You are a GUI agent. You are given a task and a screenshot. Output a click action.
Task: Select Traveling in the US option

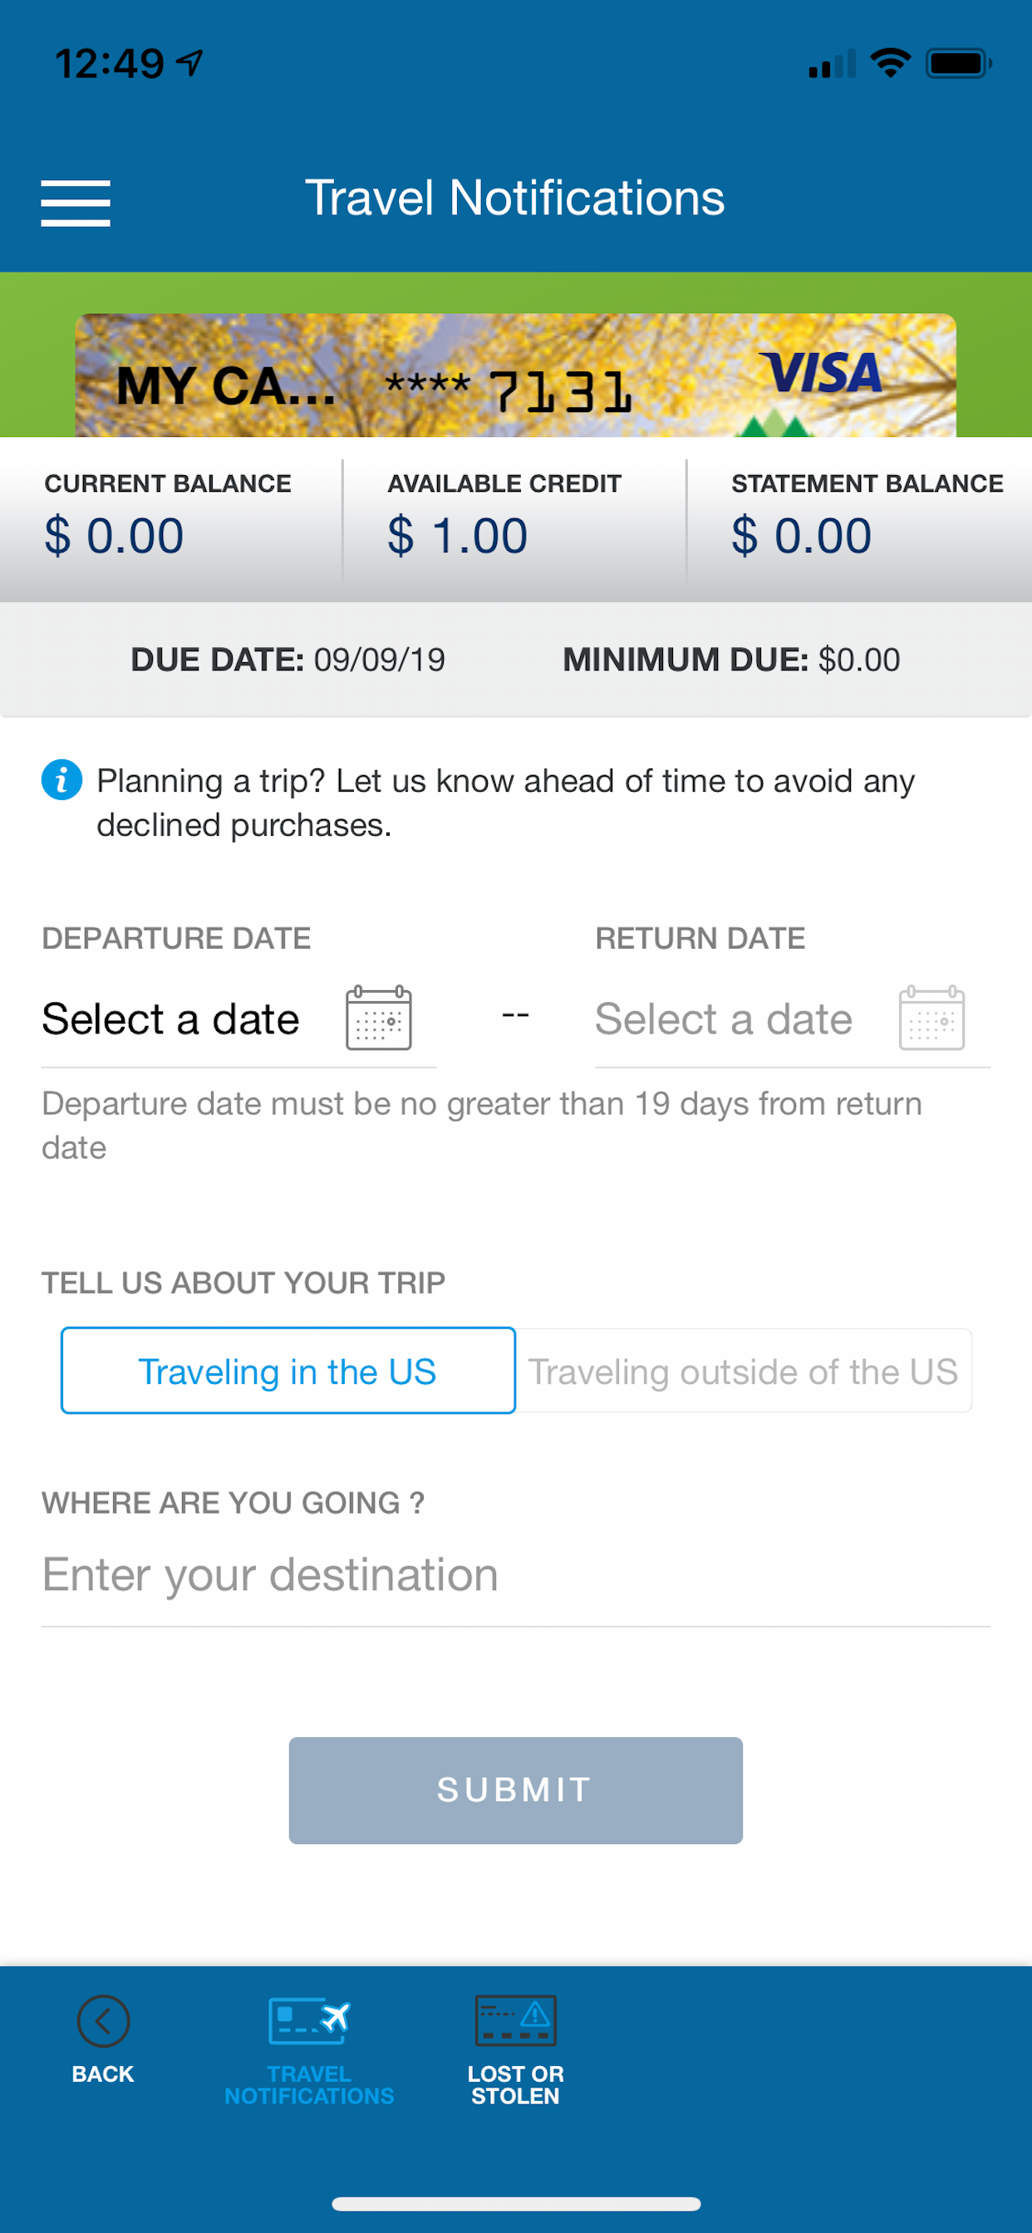pos(288,1371)
